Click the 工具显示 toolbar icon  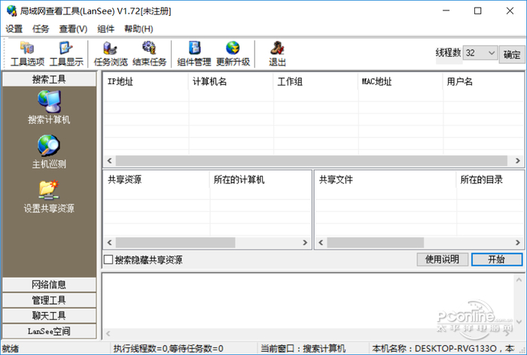66,53
